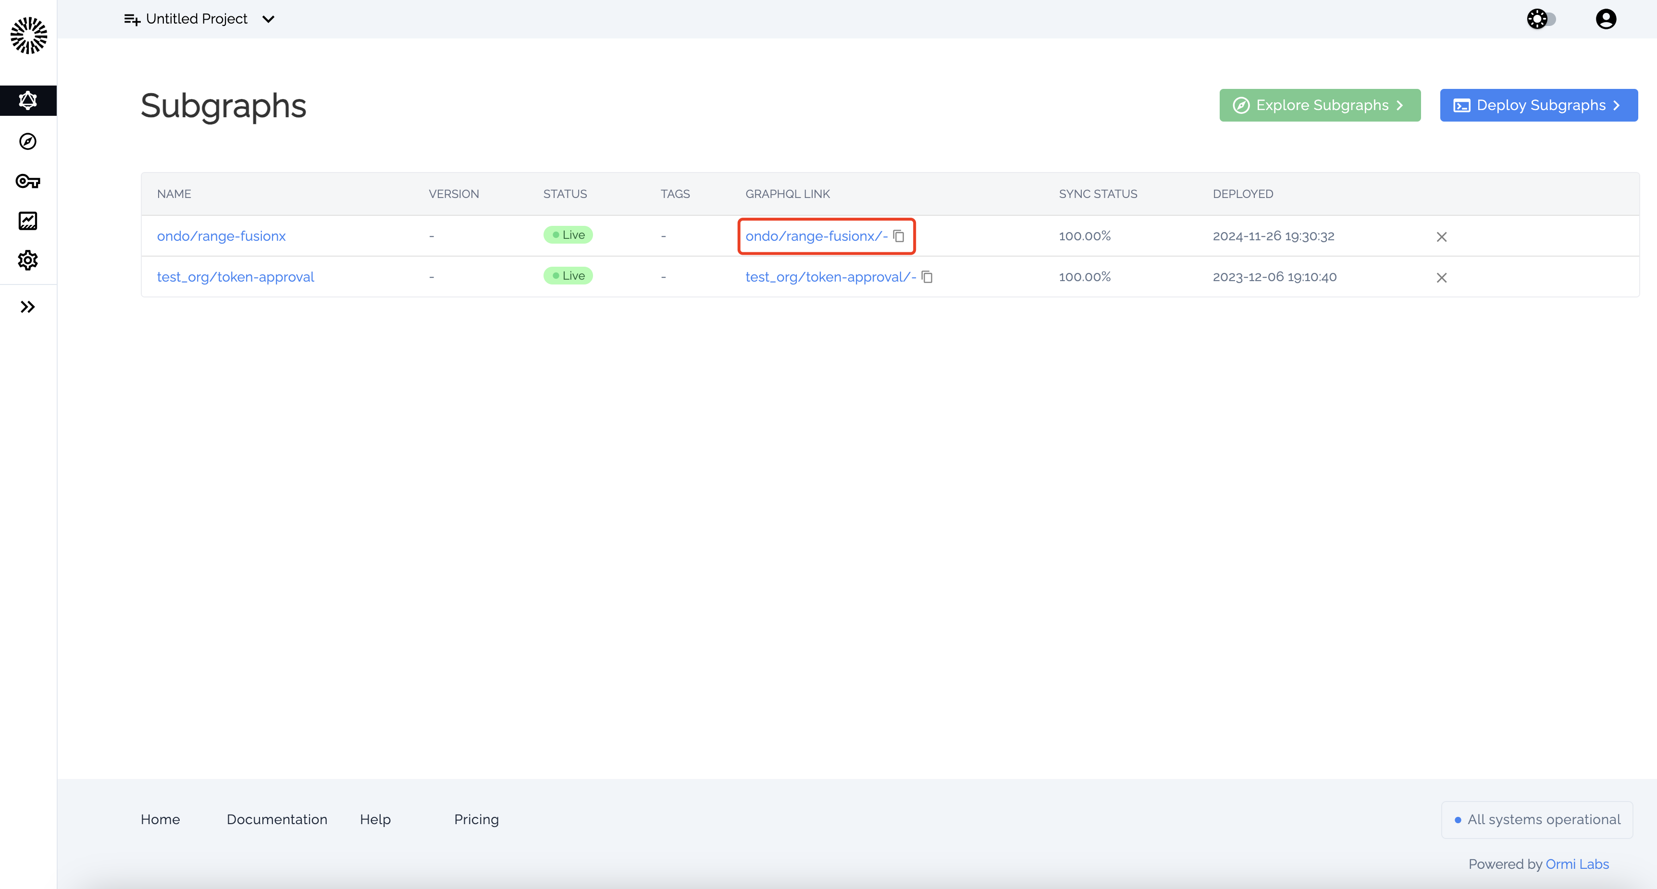Click the VERSION column header
This screenshot has width=1657, height=889.
[454, 194]
